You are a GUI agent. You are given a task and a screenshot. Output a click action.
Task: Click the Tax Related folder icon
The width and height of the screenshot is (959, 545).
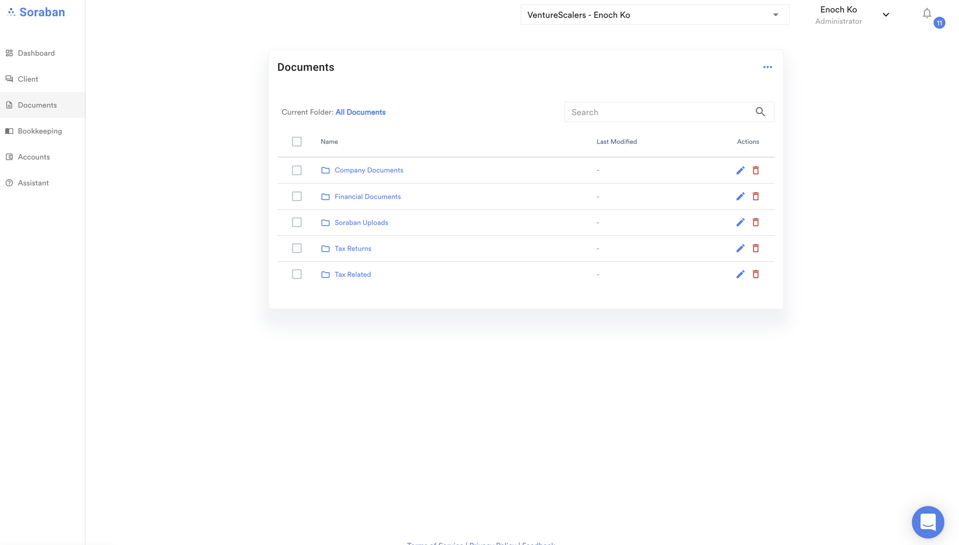[x=325, y=275]
